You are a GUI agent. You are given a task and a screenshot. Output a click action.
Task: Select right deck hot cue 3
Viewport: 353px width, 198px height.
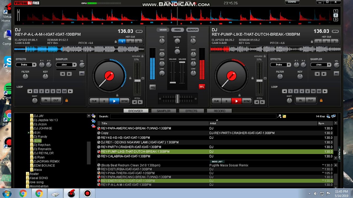pos(335,42)
